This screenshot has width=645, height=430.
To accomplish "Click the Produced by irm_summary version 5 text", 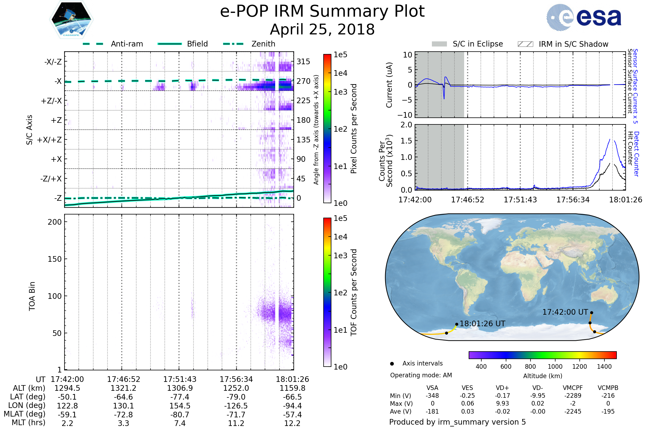I will pyautogui.click(x=457, y=422).
